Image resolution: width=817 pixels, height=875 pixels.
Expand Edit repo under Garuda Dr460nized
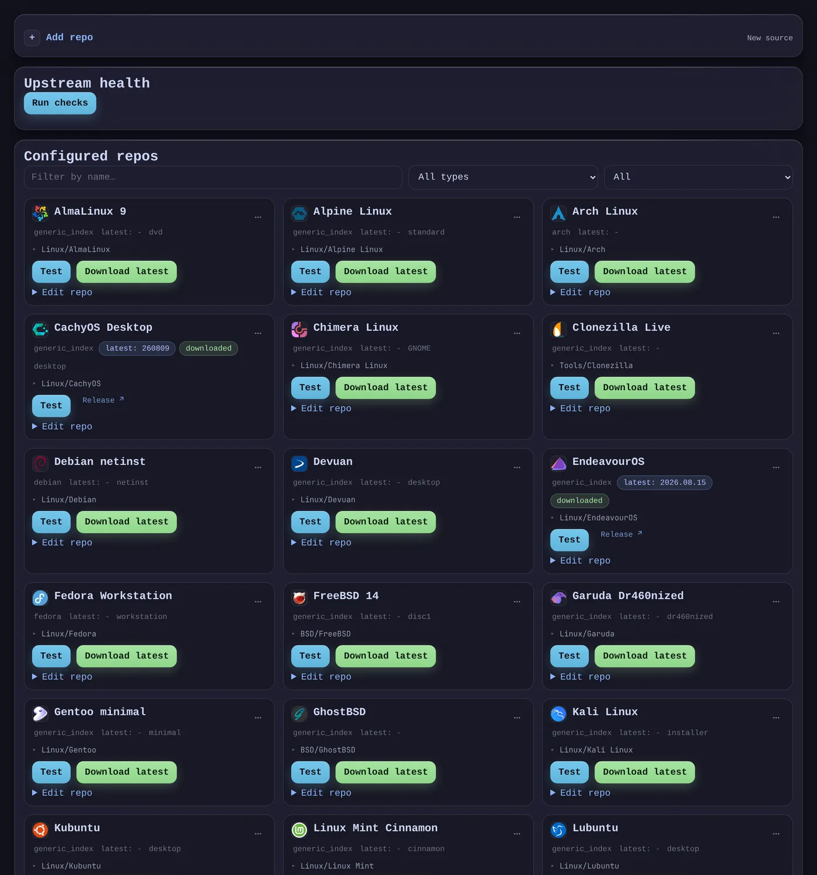pos(581,677)
